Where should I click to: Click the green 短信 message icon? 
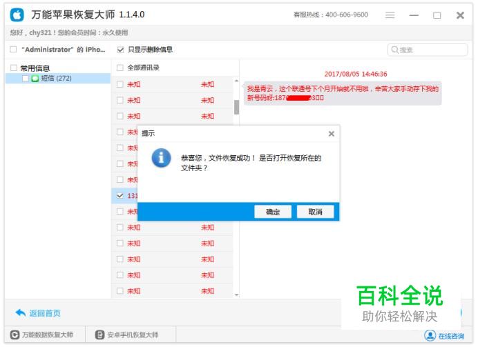[35, 79]
